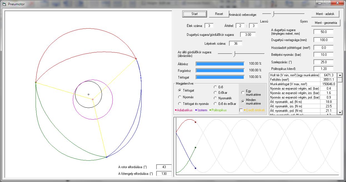Minimize the Pneumotor window
Image resolution: width=346 pixels, height=182 pixels.
[x=320, y=3]
